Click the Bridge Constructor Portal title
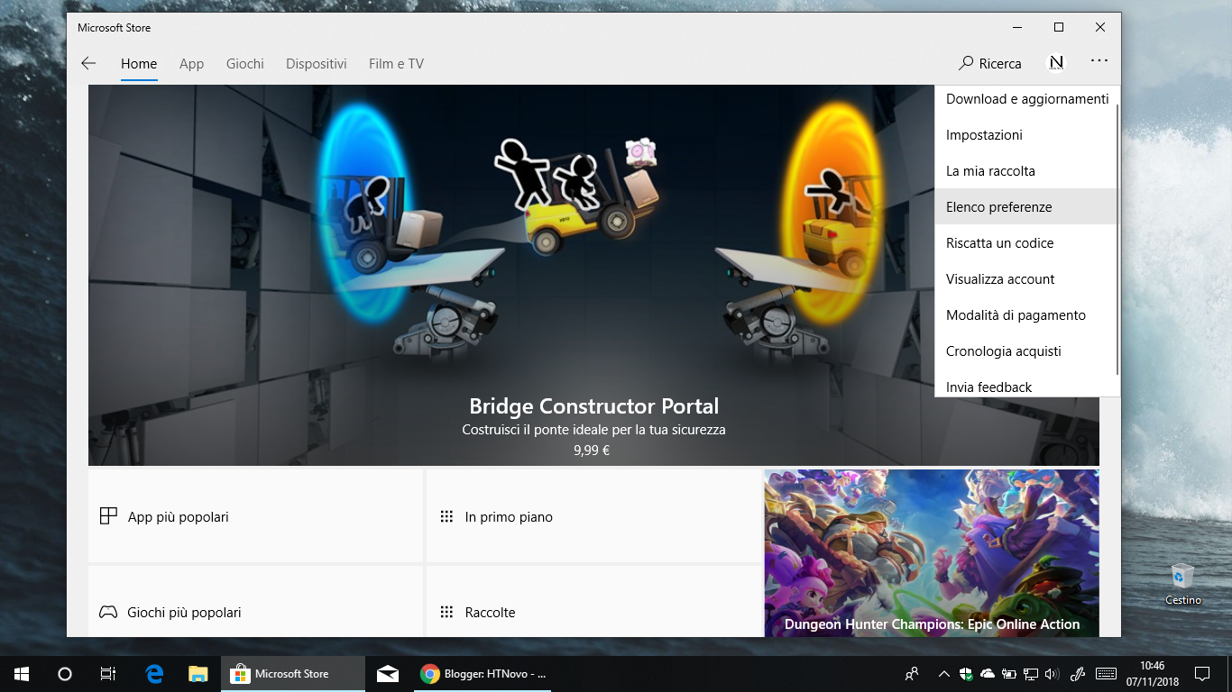The image size is (1232, 692). pos(593,405)
